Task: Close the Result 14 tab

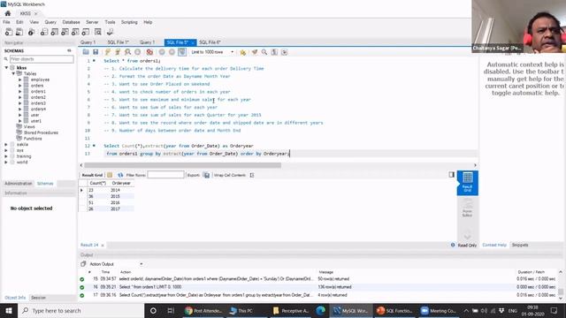Action: coord(103,246)
